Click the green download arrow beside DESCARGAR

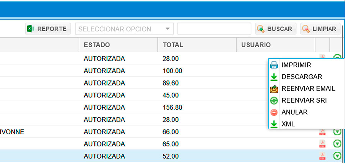coord(274,77)
